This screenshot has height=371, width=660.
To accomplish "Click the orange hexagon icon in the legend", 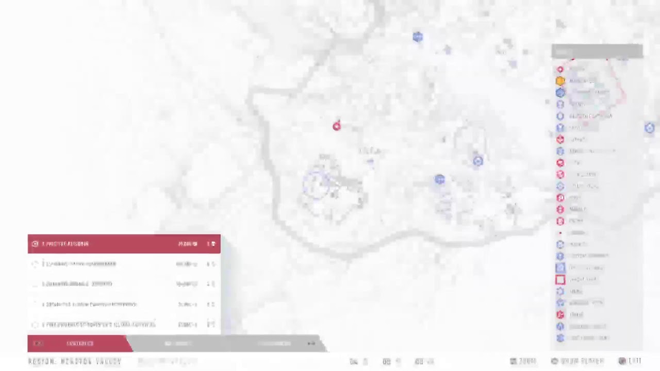I will tap(560, 81).
